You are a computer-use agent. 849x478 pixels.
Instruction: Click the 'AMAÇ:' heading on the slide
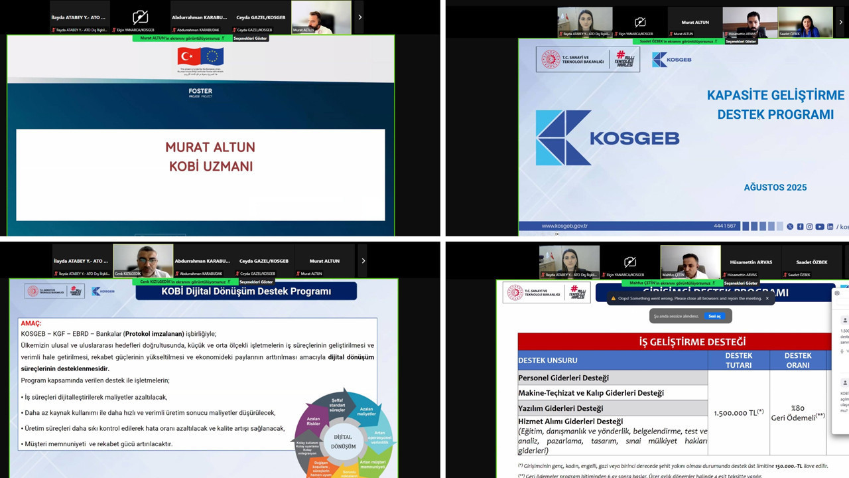31,323
